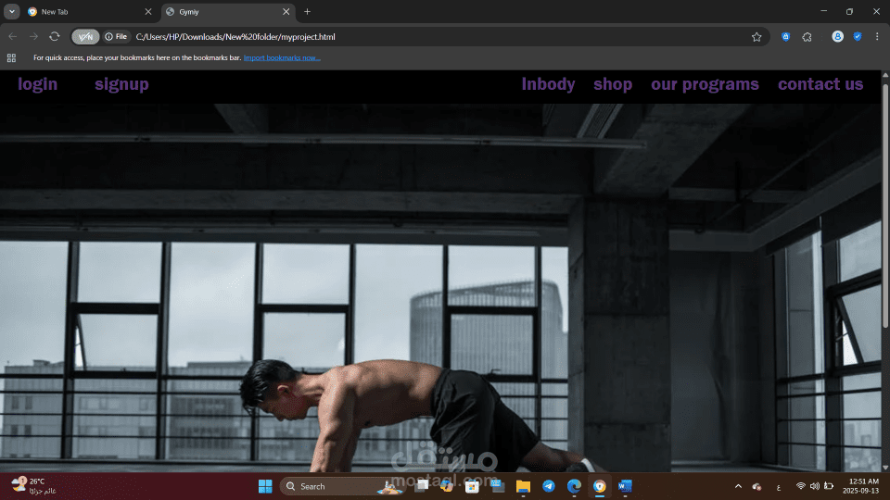Viewport: 890px width, 500px height.
Task: Open the our programs link
Action: point(705,84)
